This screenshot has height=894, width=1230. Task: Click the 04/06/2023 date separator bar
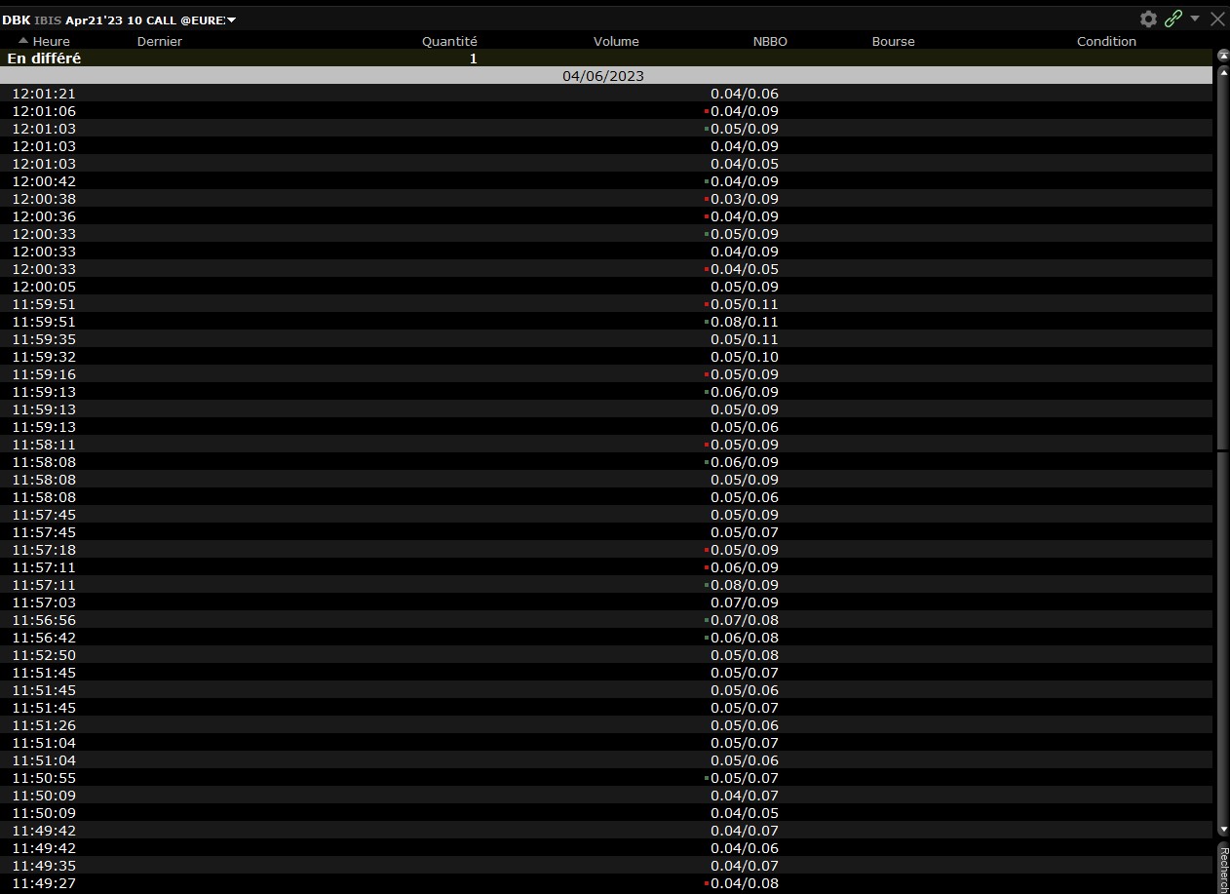pos(606,76)
